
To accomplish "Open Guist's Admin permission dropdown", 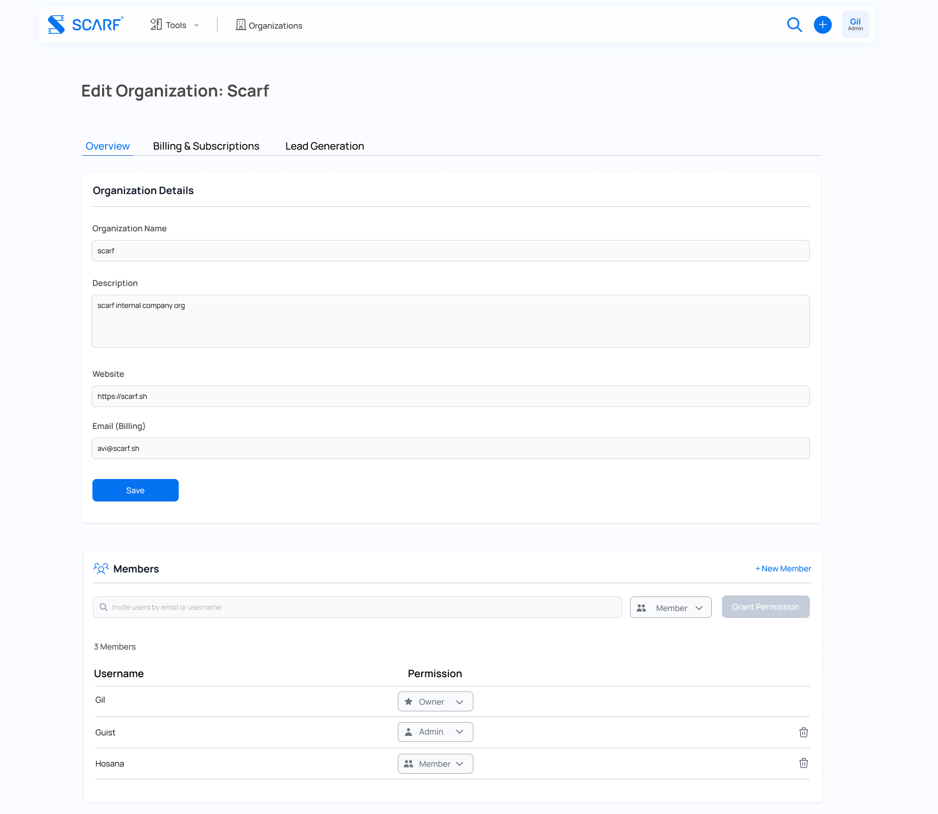I will pyautogui.click(x=435, y=732).
